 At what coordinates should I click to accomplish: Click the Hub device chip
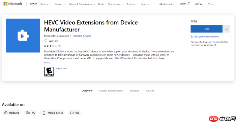point(75,113)
